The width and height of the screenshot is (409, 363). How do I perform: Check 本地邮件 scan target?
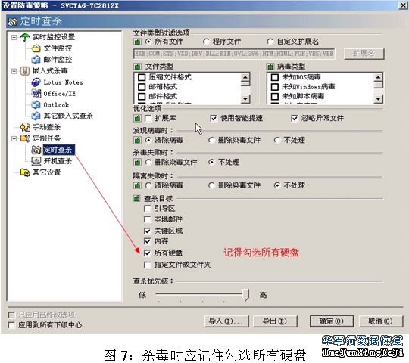point(148,219)
